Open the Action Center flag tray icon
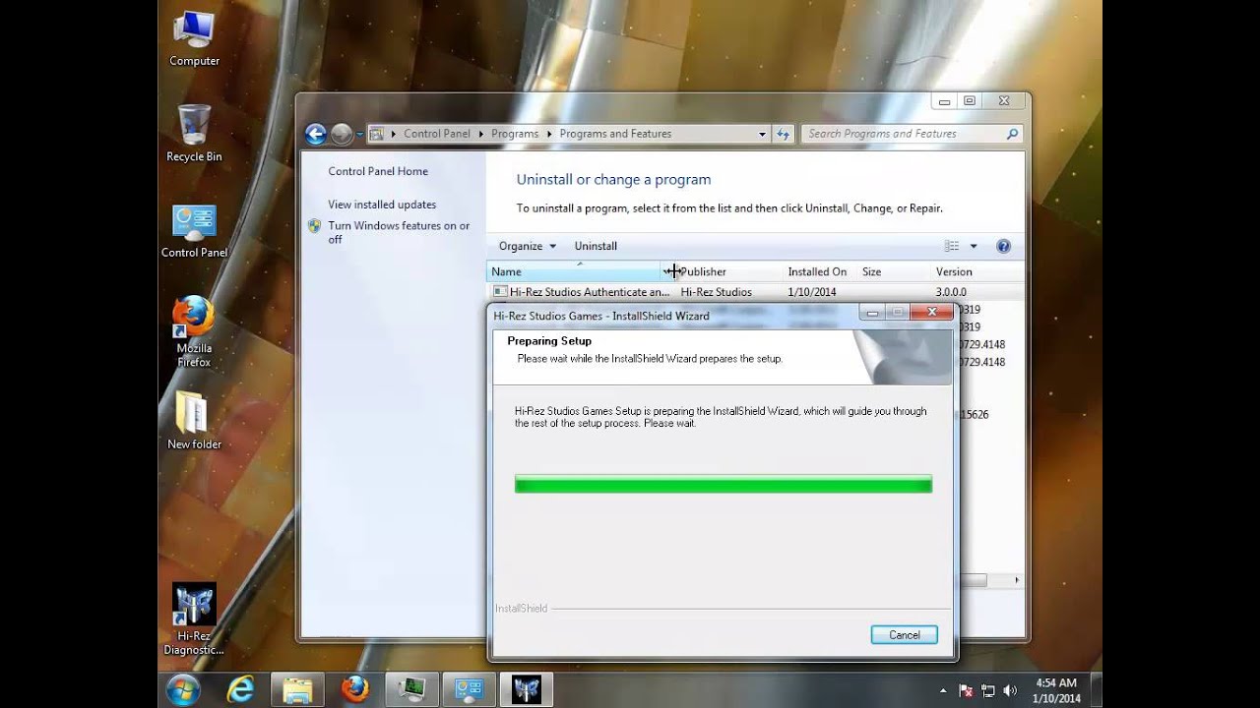 point(966,691)
